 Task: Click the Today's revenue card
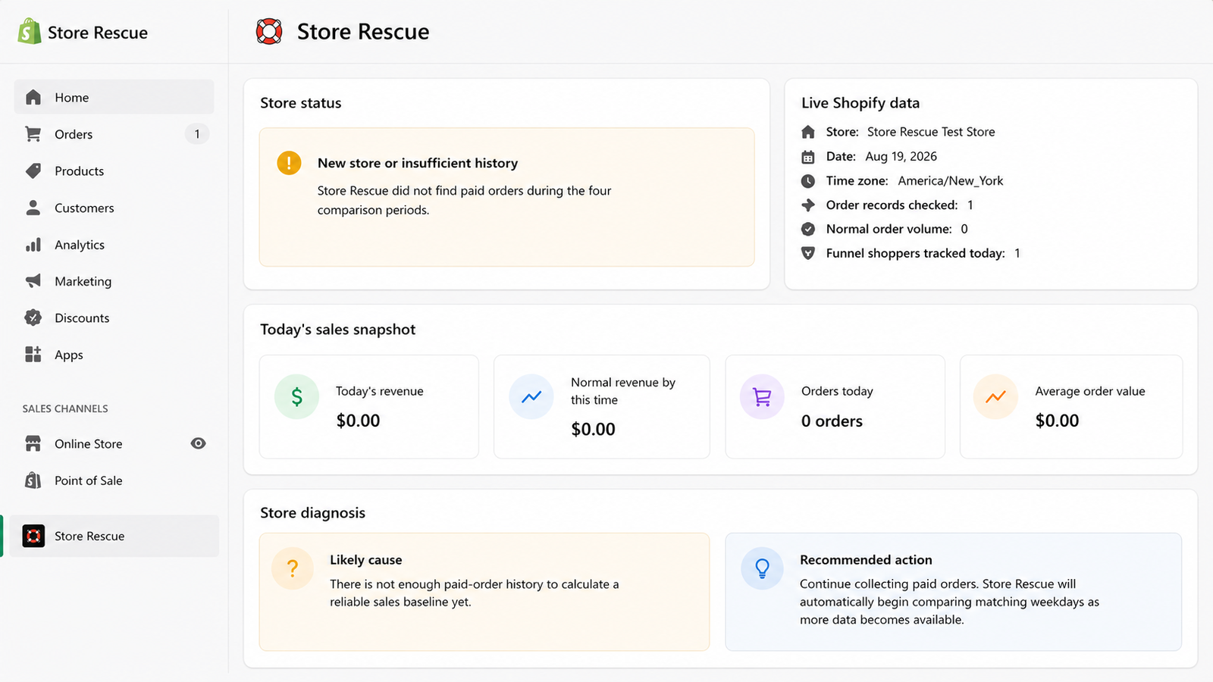coord(369,407)
